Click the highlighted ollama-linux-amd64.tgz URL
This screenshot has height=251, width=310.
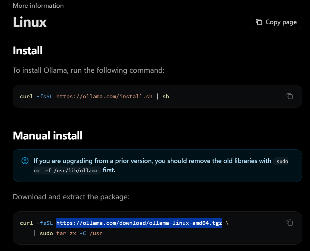coord(139,223)
